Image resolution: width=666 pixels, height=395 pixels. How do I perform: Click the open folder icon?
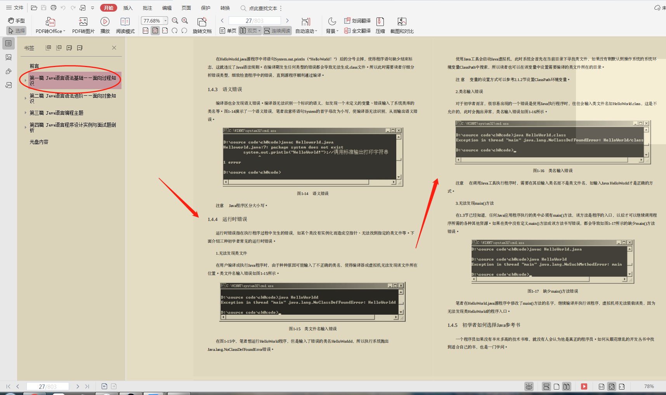point(34,8)
